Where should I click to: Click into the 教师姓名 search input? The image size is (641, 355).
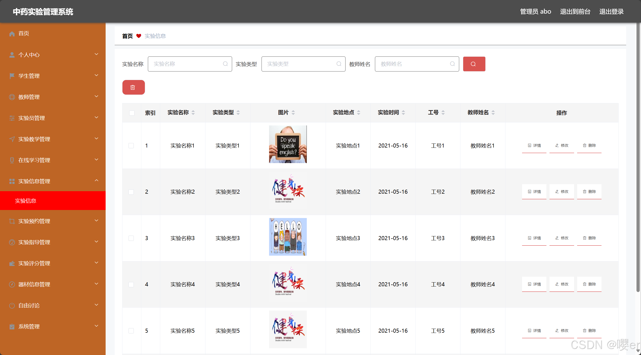[417, 64]
